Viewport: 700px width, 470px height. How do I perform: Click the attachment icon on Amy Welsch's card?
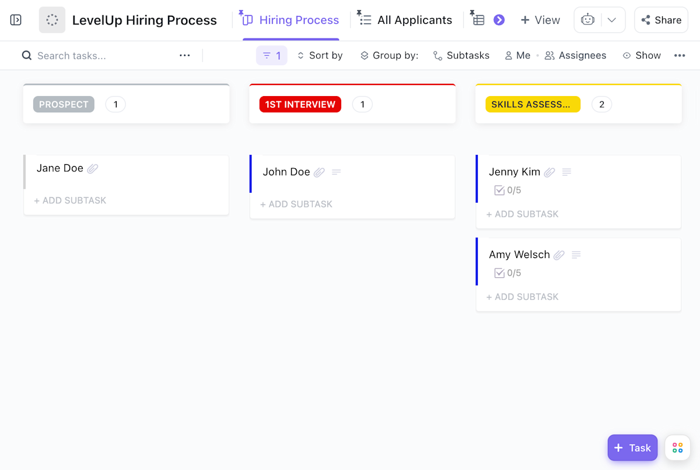(x=559, y=255)
